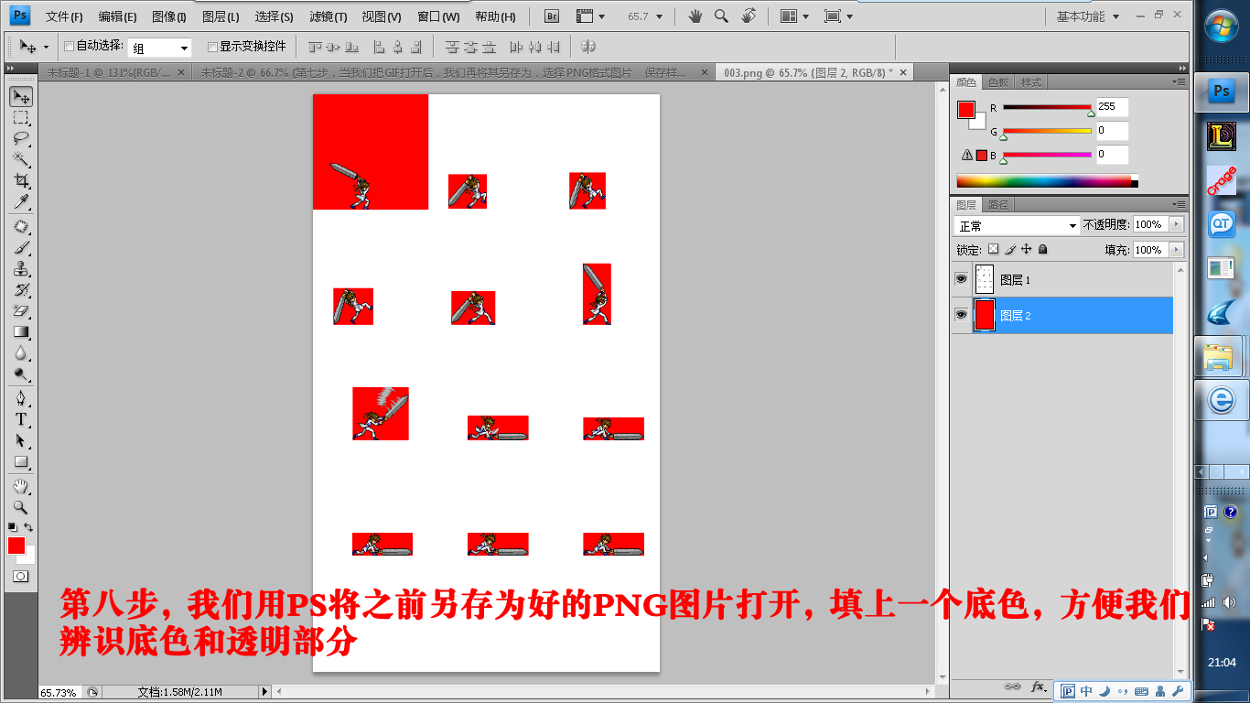Viewport: 1250px width, 703px height.
Task: Click the status bar zoom percentage field
Action: click(60, 692)
